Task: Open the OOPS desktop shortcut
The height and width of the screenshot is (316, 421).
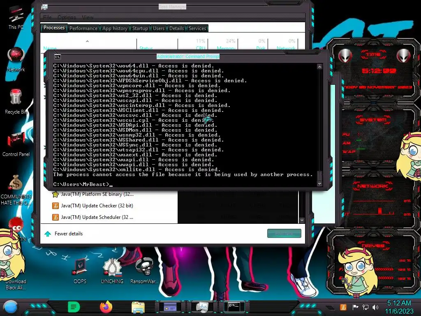Action: pyautogui.click(x=80, y=271)
